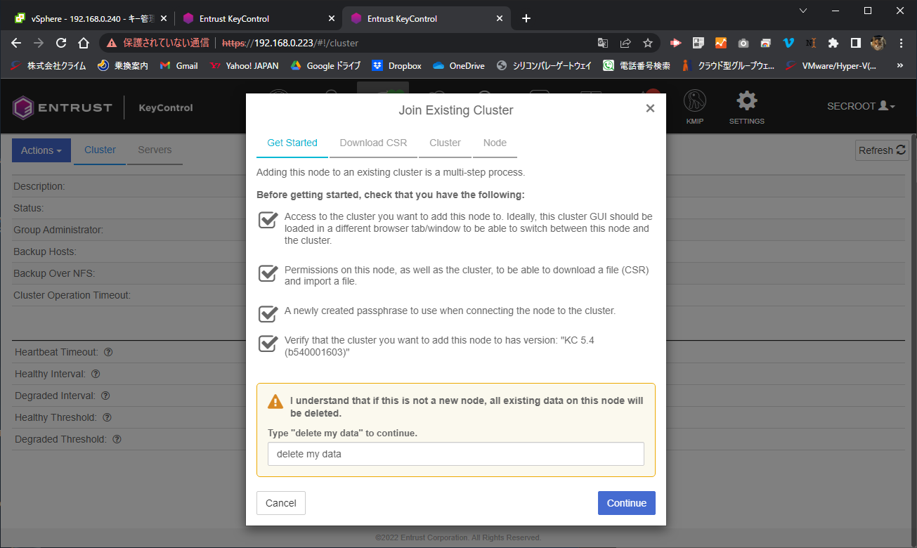Open the Extensions puzzle menu
Screen dimensions: 917x548
pos(833,43)
